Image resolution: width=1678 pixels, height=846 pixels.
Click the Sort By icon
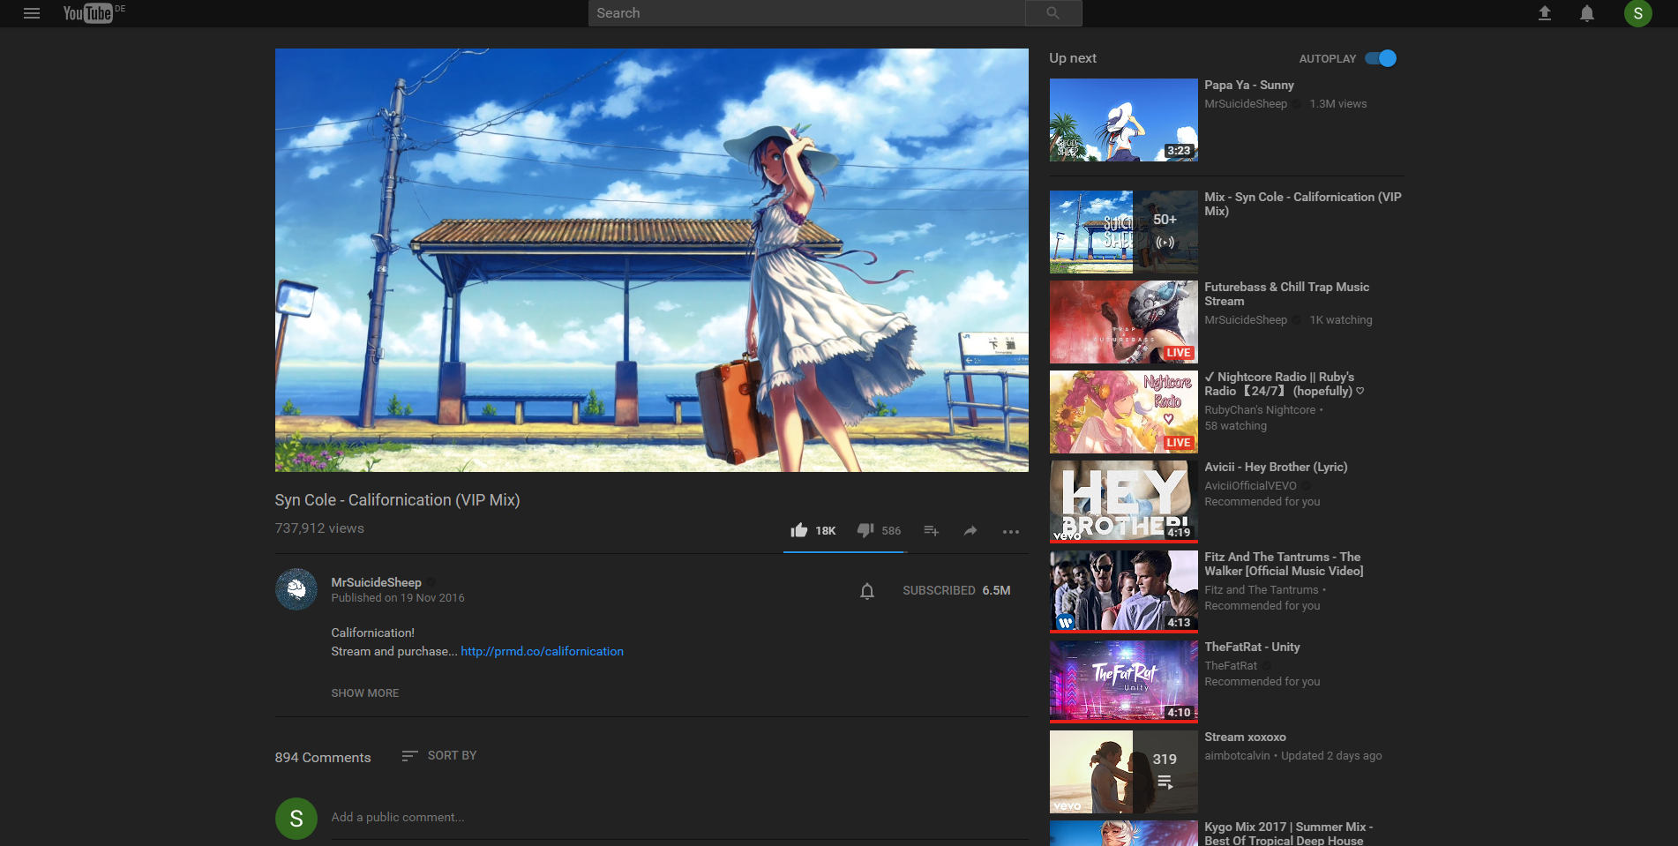(409, 756)
